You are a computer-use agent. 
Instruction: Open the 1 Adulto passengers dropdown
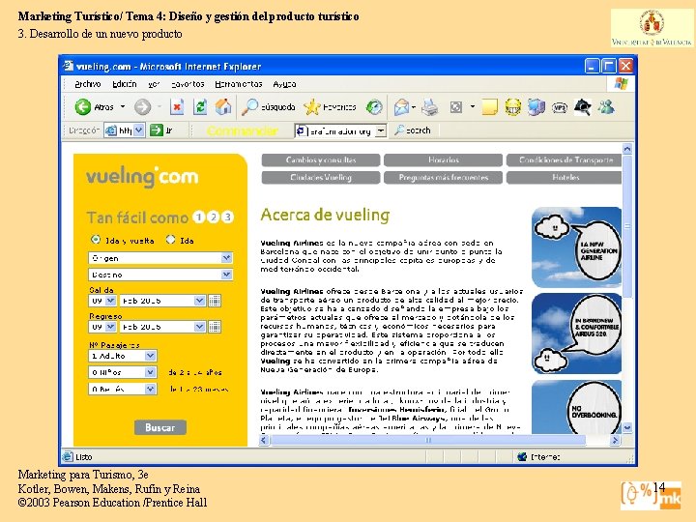click(x=151, y=356)
